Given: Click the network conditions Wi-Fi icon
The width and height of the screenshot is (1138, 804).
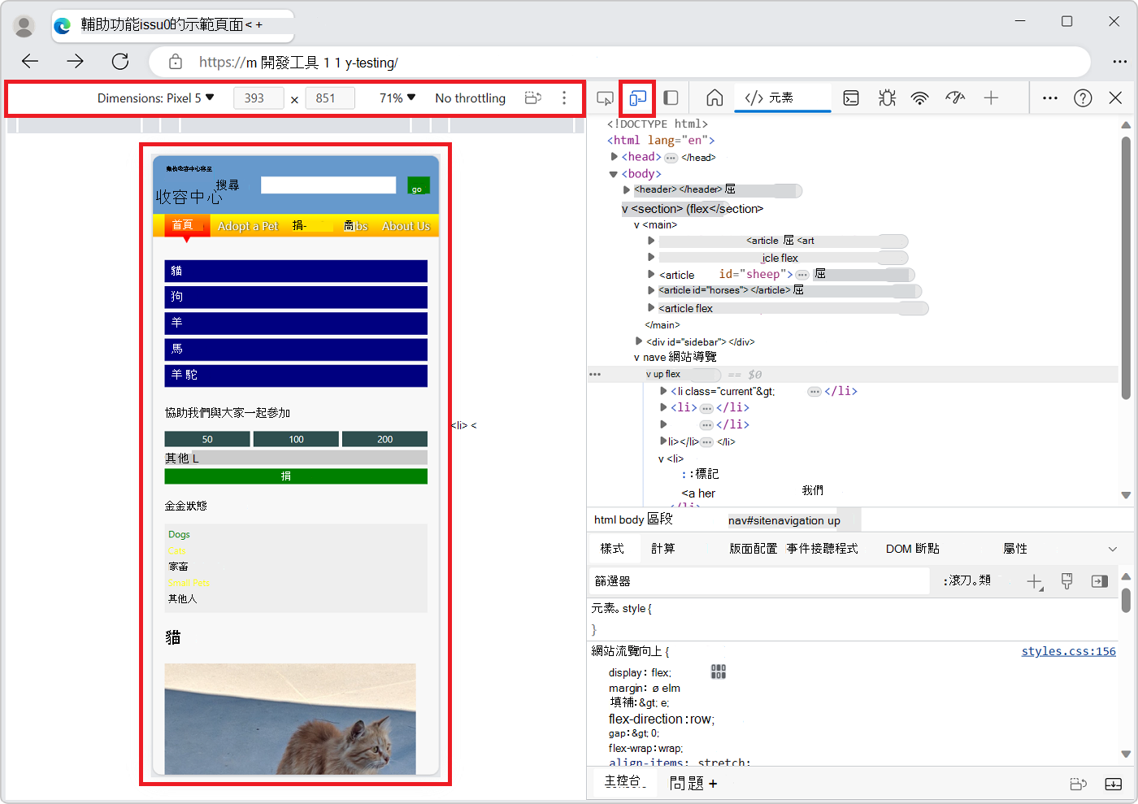Looking at the screenshot, I should 919,98.
